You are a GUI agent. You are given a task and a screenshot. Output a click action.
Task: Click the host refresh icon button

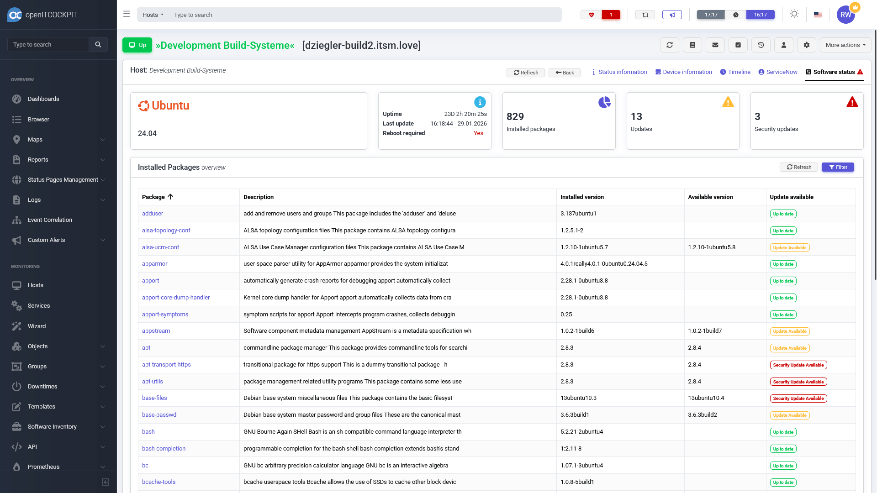click(669, 45)
